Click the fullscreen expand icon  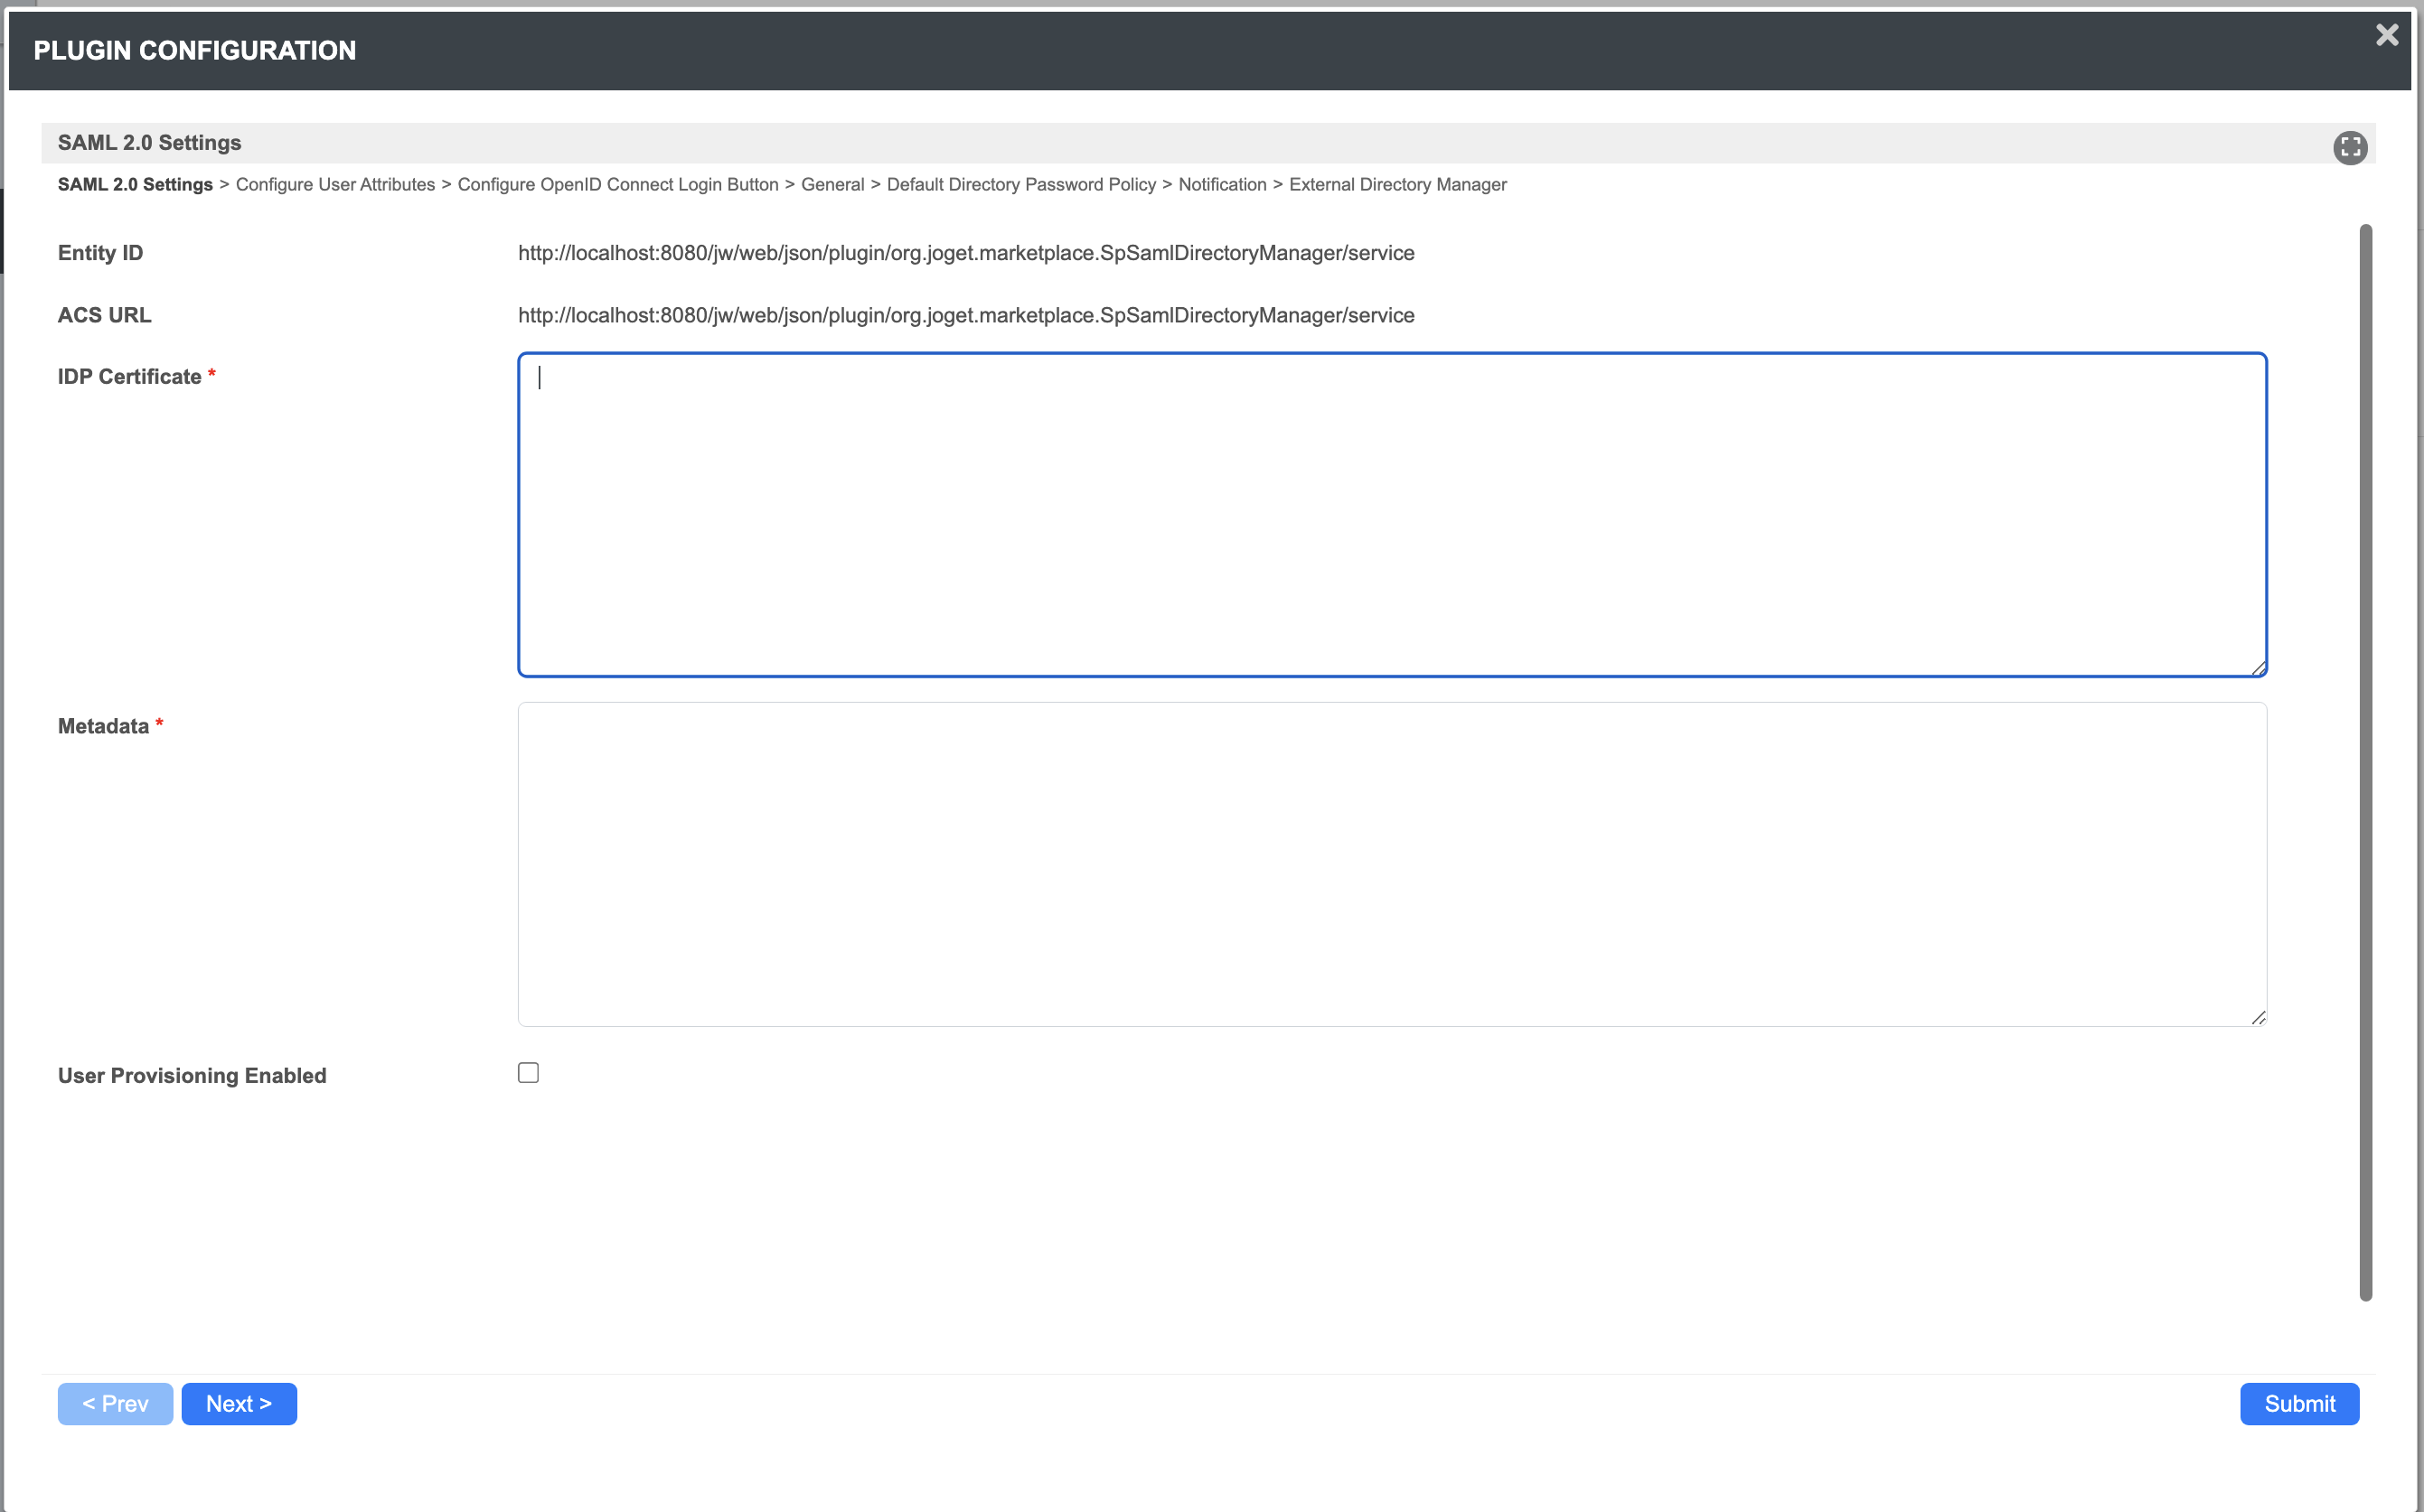coord(2349,147)
